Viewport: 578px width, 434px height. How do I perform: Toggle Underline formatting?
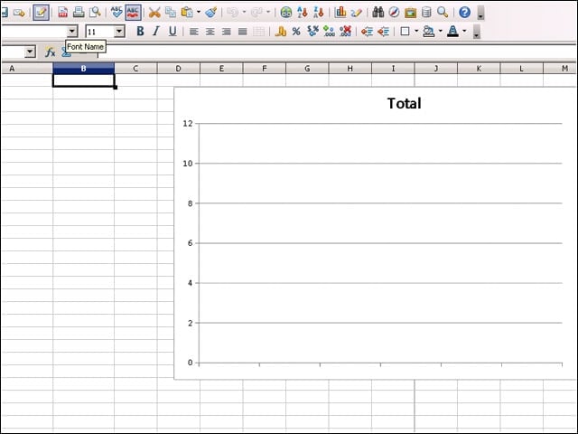(172, 32)
